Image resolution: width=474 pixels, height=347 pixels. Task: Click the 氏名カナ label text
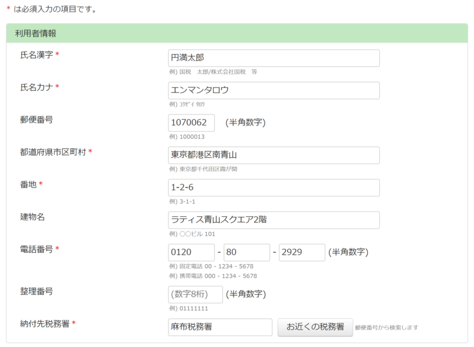tap(36, 87)
